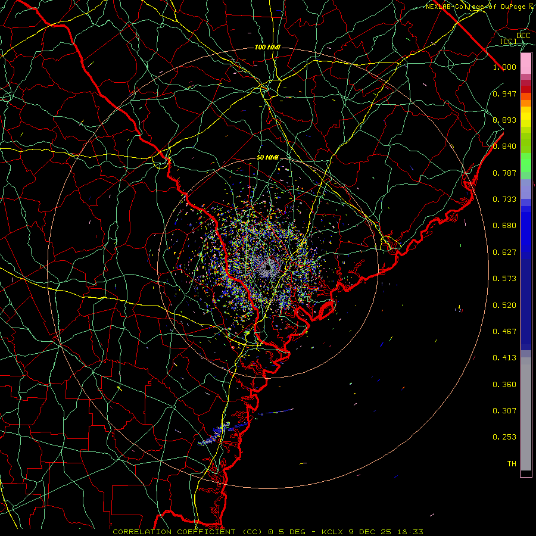Click the 0.840 scale value

pyautogui.click(x=504, y=147)
